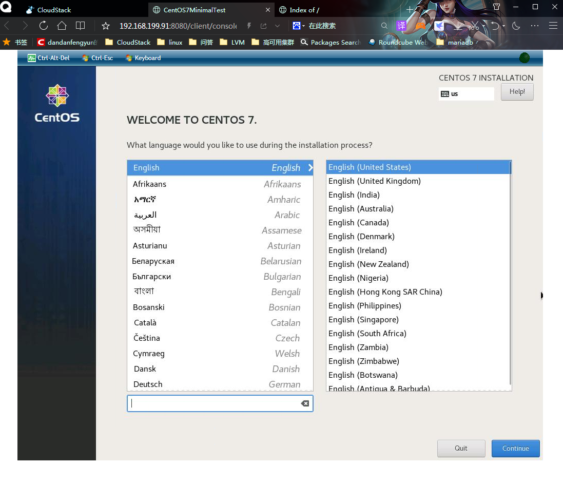The width and height of the screenshot is (563, 484).
Task: Select Dansk Danish language row
Action: pyautogui.click(x=220, y=369)
